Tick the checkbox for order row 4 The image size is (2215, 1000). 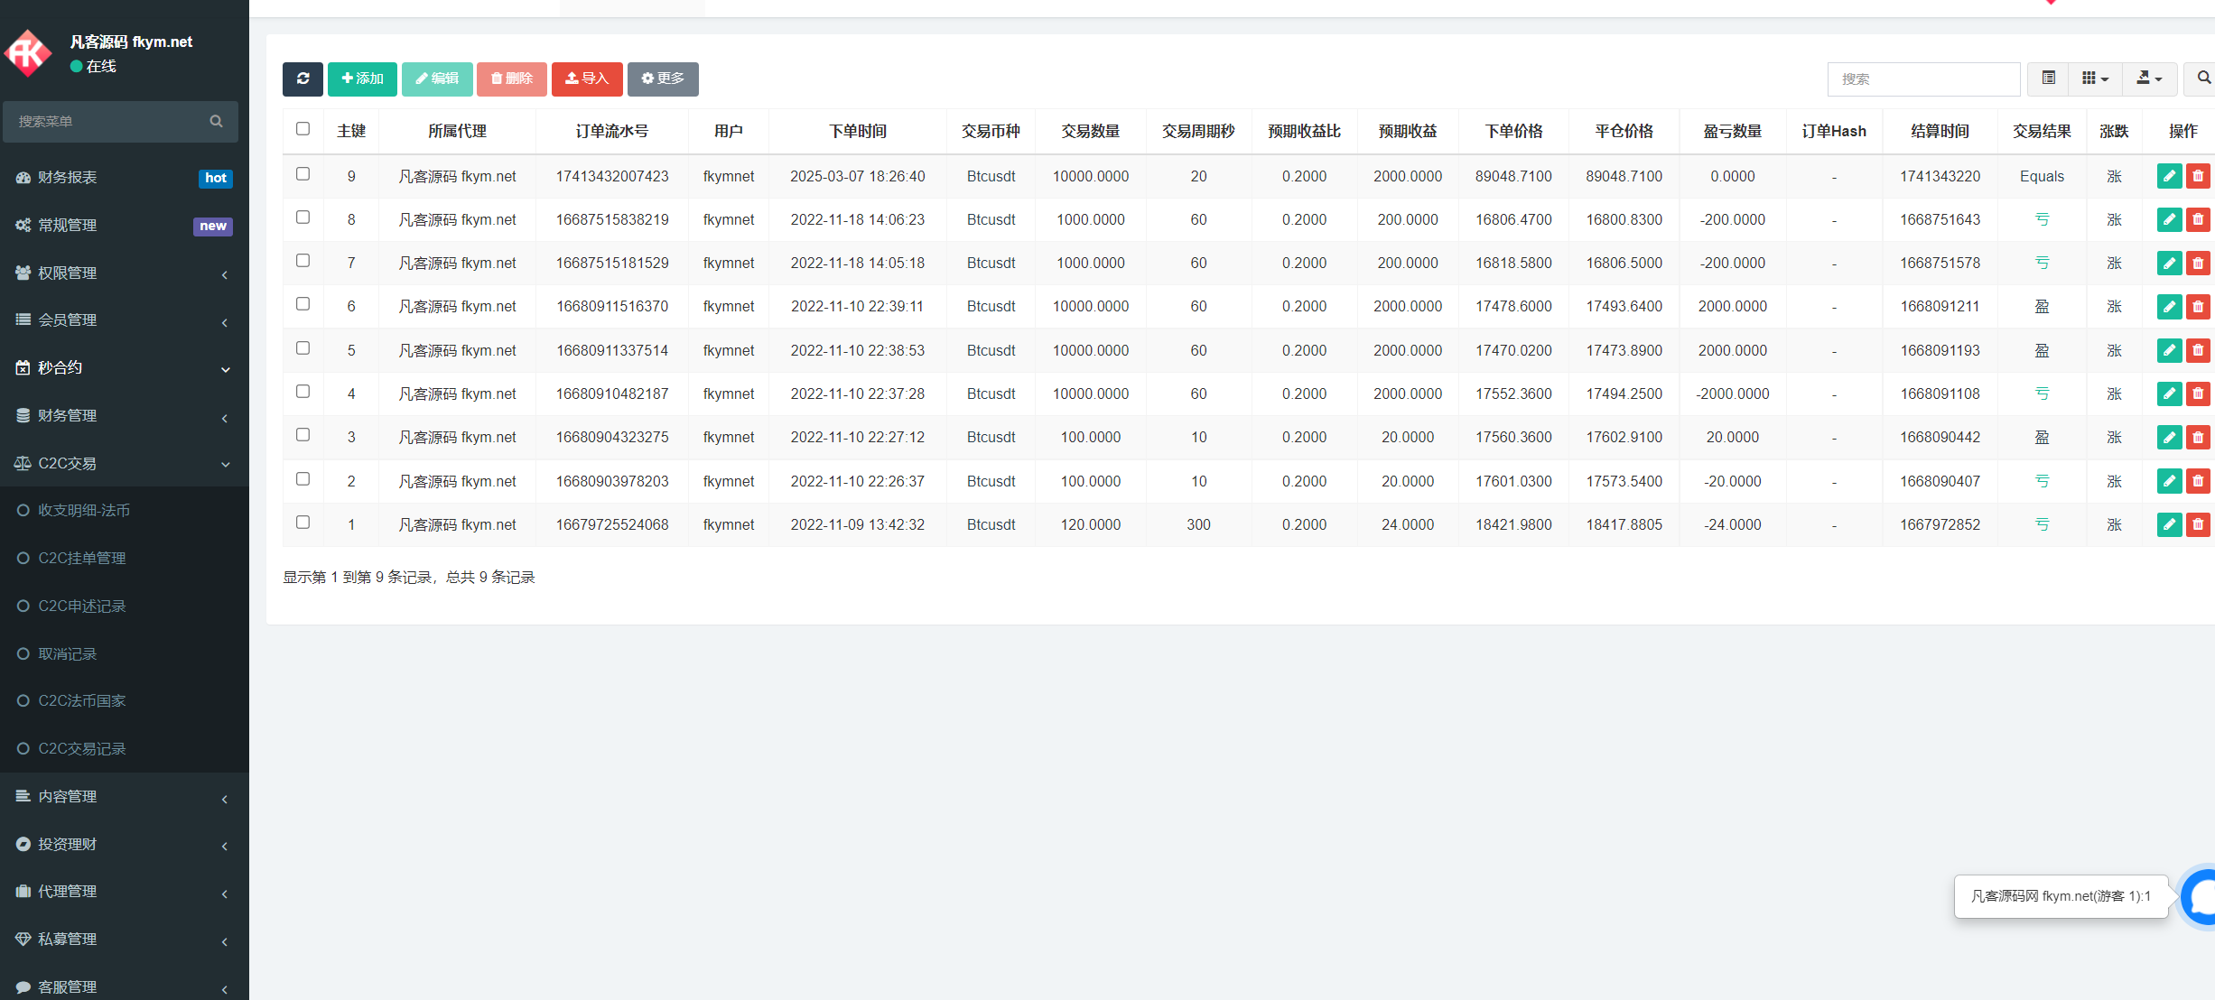(302, 392)
